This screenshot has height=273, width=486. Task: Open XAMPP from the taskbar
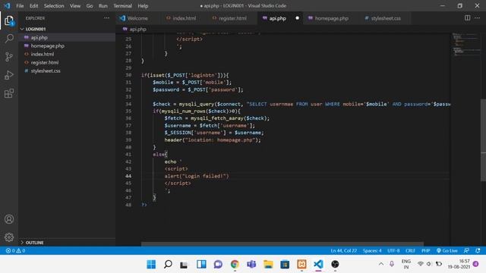(301, 264)
